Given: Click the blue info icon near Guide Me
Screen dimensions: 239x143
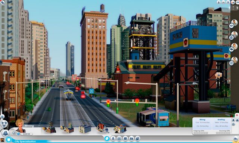Looking at the screenshot, I should coord(19,134).
